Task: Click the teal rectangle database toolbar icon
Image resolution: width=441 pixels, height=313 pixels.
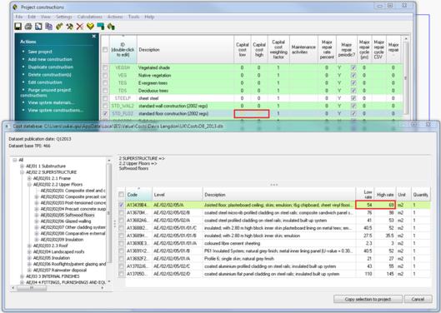Action: [x=100, y=27]
